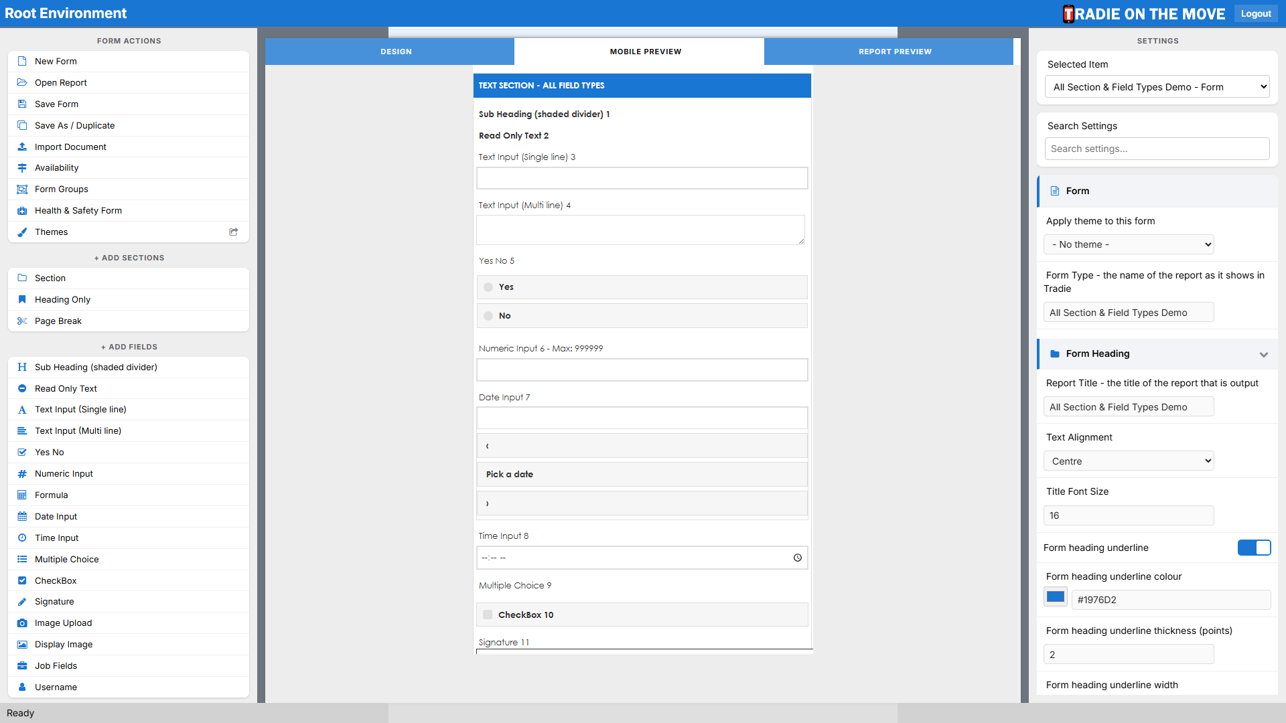Click the Form Type input field
The height and width of the screenshot is (723, 1286).
point(1129,313)
